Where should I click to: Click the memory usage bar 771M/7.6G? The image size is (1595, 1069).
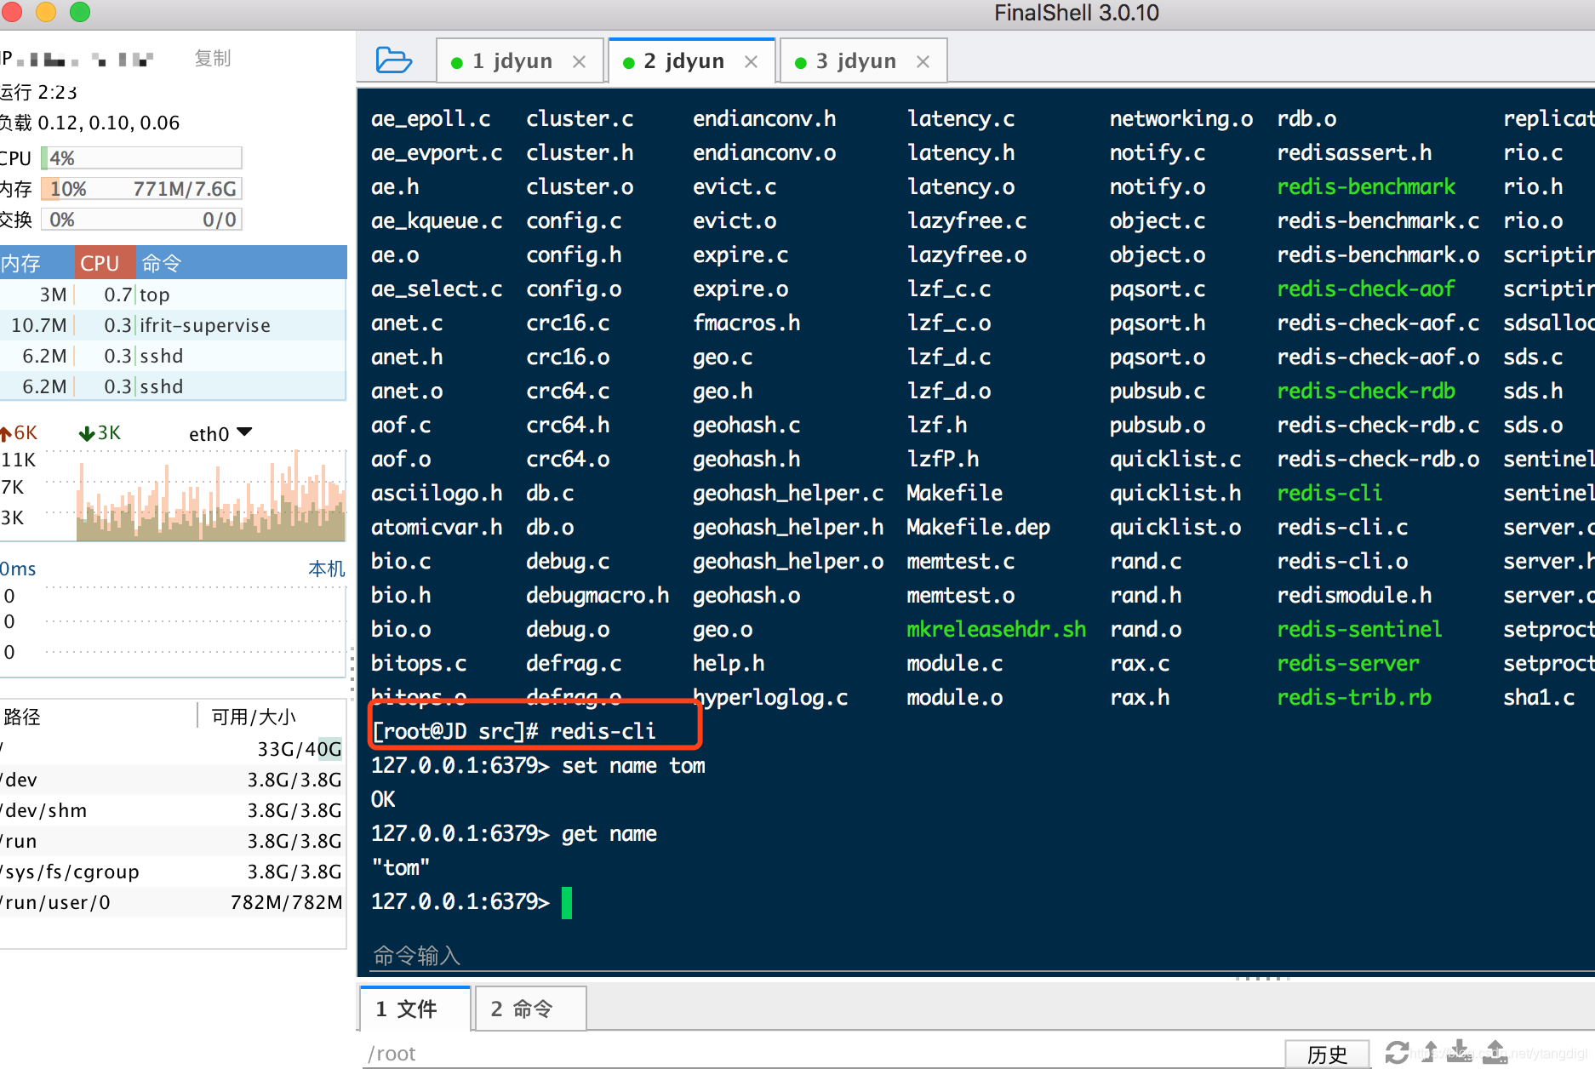[141, 189]
